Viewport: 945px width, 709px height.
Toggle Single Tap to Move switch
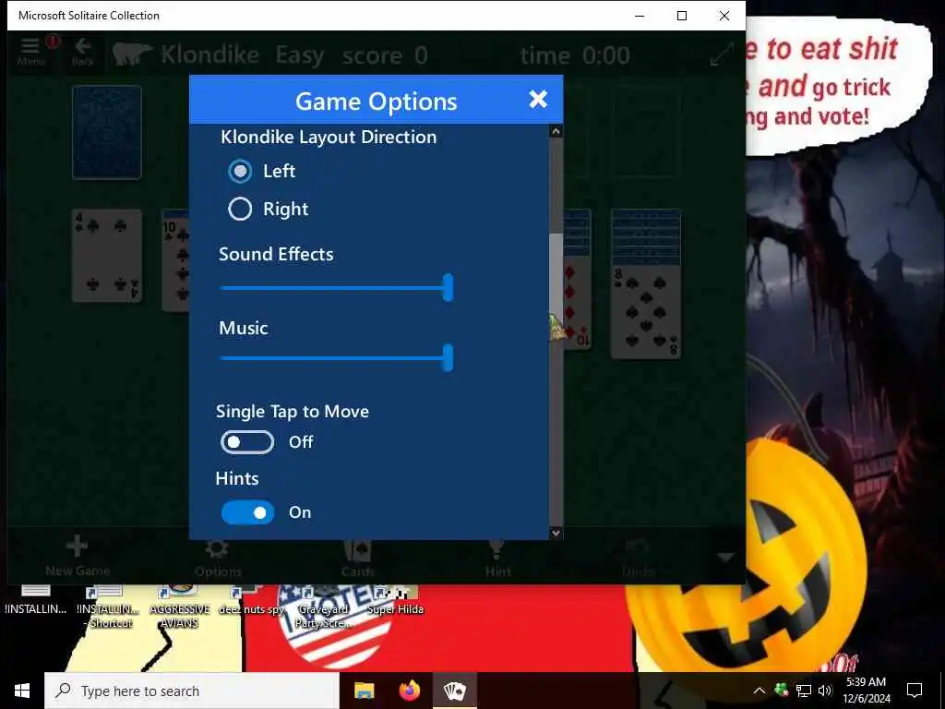(247, 442)
